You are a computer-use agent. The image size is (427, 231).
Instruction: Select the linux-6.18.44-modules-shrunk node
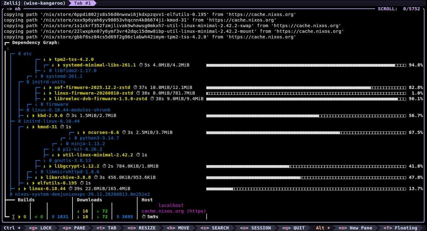pos(71,110)
